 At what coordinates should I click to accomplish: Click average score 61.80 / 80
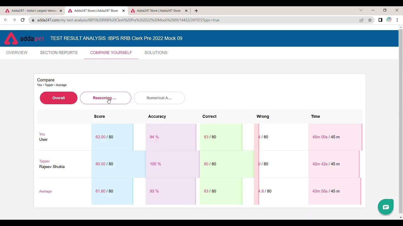coord(104,191)
